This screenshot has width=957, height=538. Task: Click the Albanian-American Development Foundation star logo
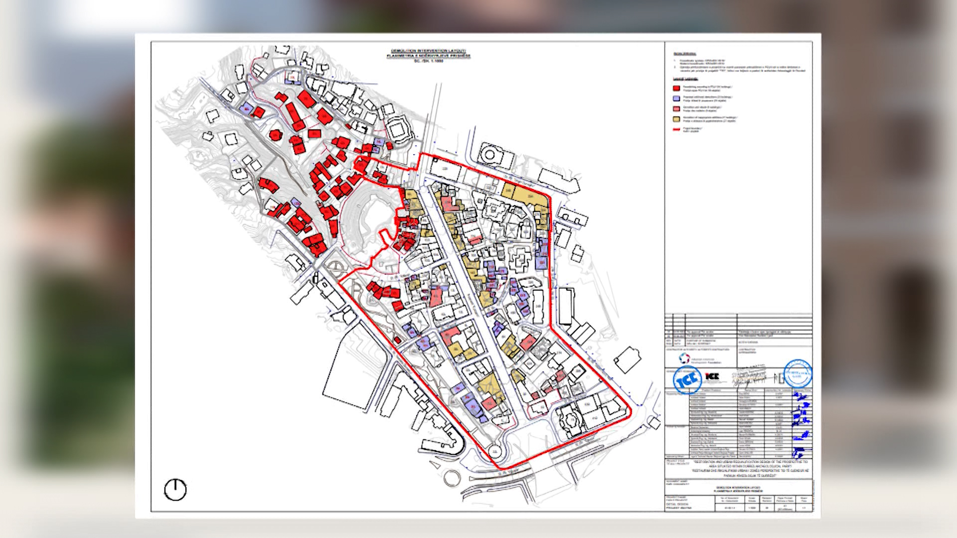pyautogui.click(x=684, y=358)
